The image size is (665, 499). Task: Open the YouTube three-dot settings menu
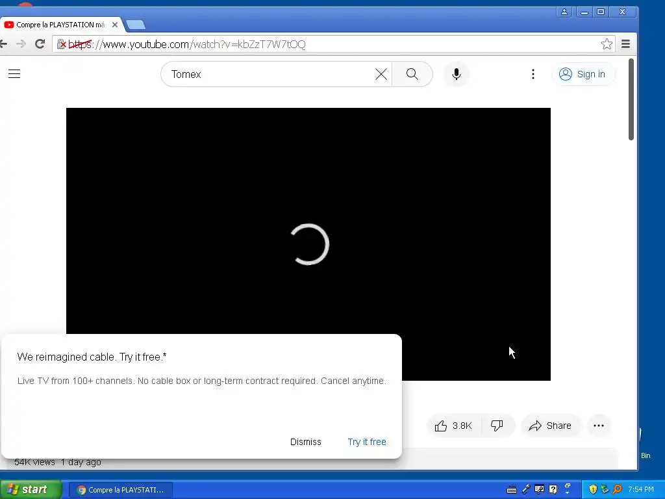click(533, 74)
